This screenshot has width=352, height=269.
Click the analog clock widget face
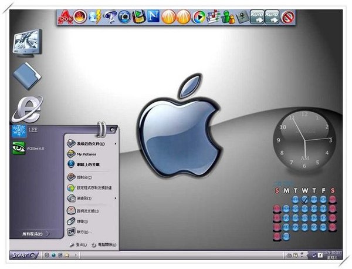pos(305,140)
